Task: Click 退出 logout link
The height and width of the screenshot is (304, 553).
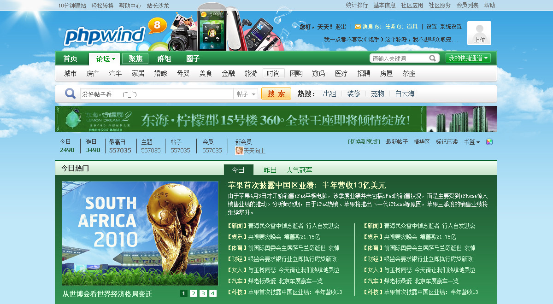Action: tap(341, 27)
